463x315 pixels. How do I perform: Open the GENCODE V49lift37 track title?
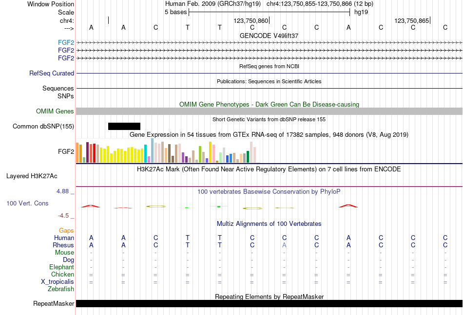(269, 36)
